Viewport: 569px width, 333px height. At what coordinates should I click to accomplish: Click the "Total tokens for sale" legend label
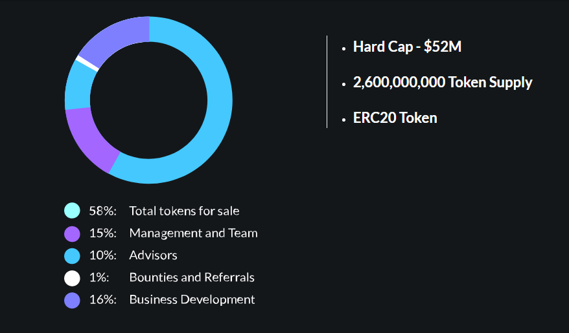(x=184, y=211)
